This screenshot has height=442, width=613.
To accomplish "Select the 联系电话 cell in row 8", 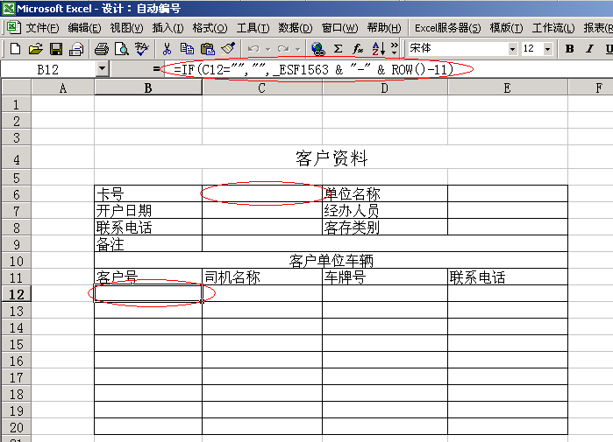I will pos(148,228).
